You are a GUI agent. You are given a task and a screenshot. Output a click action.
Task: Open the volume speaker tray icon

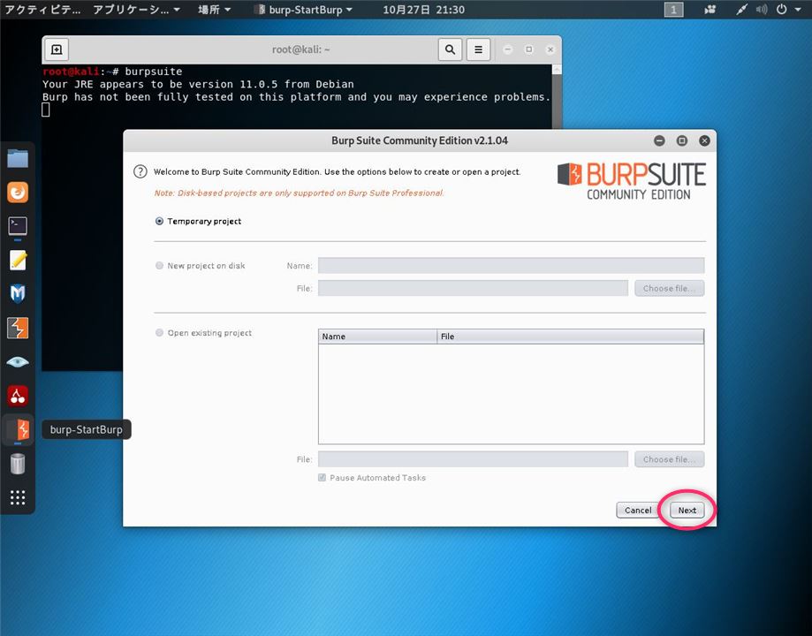point(762,10)
